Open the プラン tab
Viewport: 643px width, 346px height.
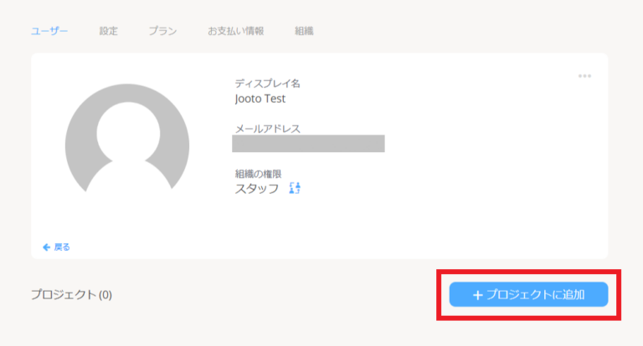coord(162,31)
